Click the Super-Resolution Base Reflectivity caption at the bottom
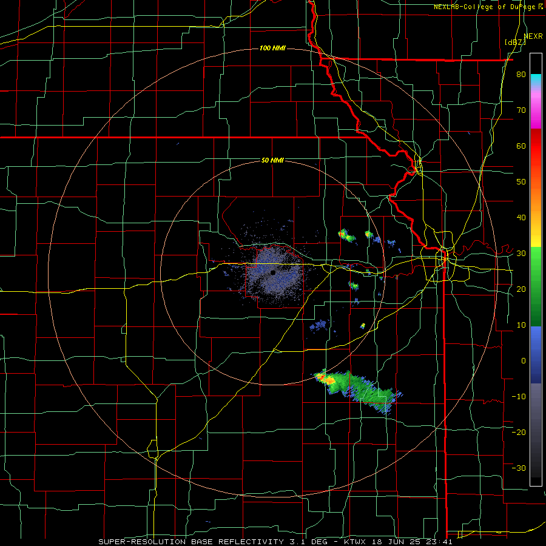The image size is (546, 546). click(x=275, y=542)
